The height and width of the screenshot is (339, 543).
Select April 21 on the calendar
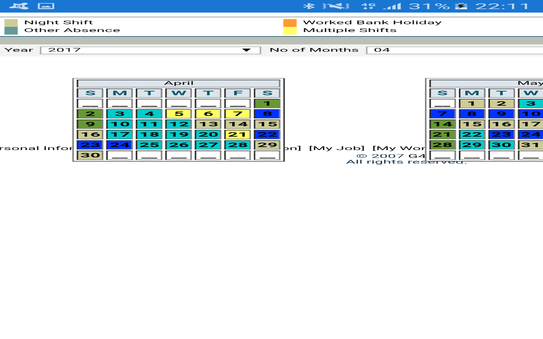click(x=238, y=134)
